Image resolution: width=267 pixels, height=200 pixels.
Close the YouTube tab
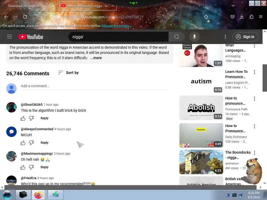point(113,6)
